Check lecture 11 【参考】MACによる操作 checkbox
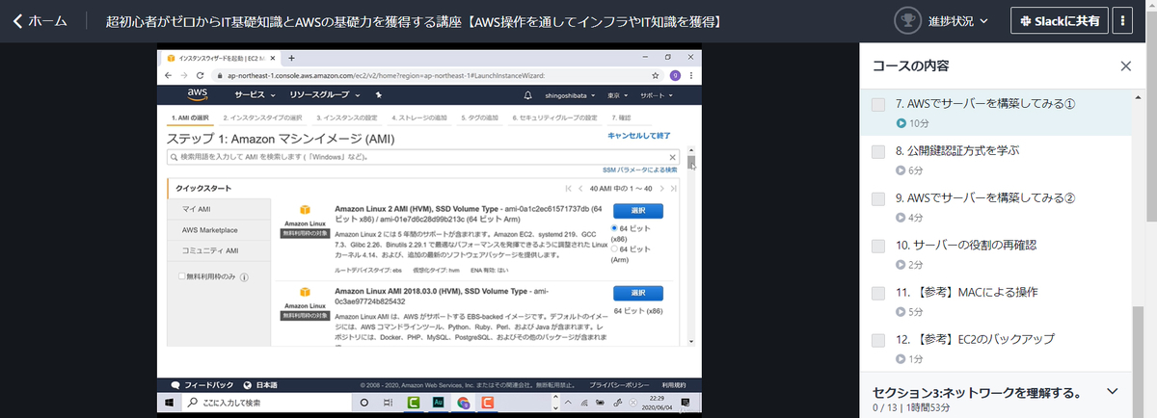Screen dimensions: 1157x418 878,293
